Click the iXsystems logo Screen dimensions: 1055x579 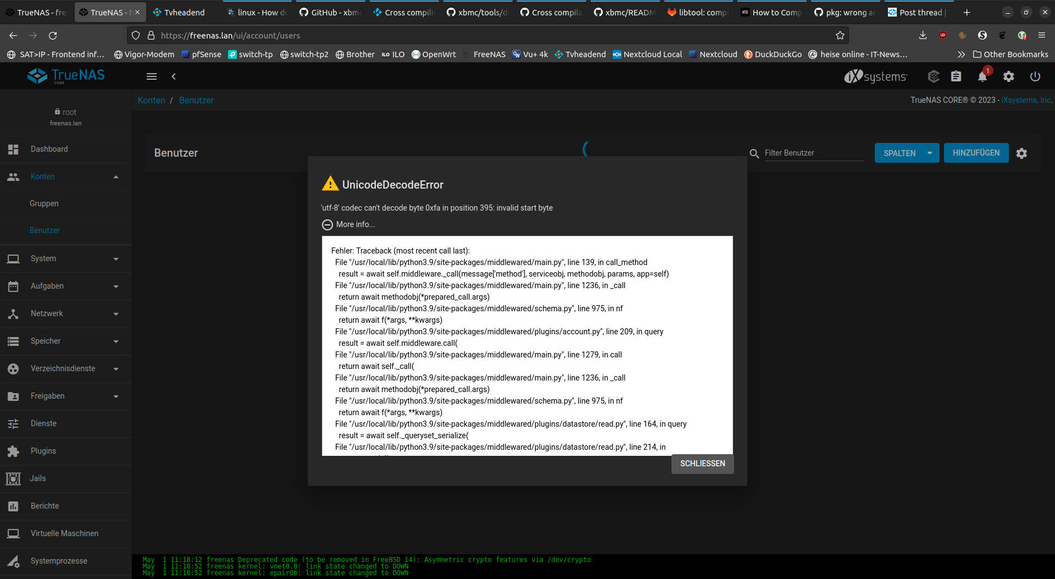pyautogui.click(x=876, y=76)
